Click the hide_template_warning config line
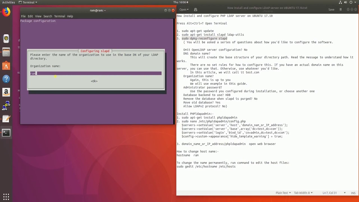Screen dimensions: 359x202 232,136
